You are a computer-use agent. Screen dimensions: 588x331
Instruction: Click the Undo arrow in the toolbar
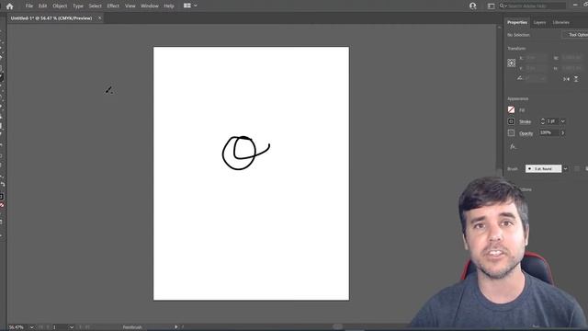click(x=3, y=184)
